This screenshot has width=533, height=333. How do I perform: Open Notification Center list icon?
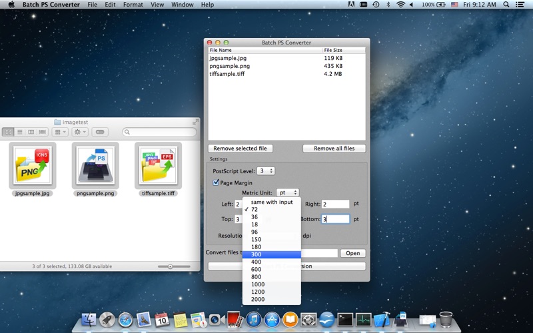[520, 5]
